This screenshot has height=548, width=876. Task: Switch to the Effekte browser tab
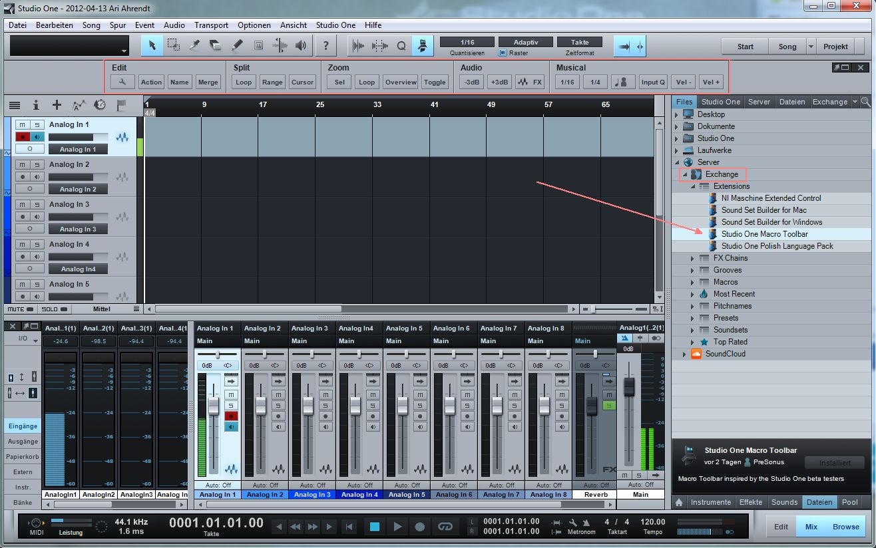(752, 502)
